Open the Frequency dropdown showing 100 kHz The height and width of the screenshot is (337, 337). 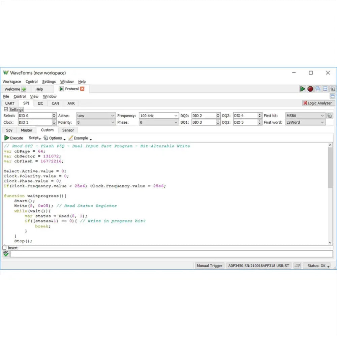coord(159,116)
